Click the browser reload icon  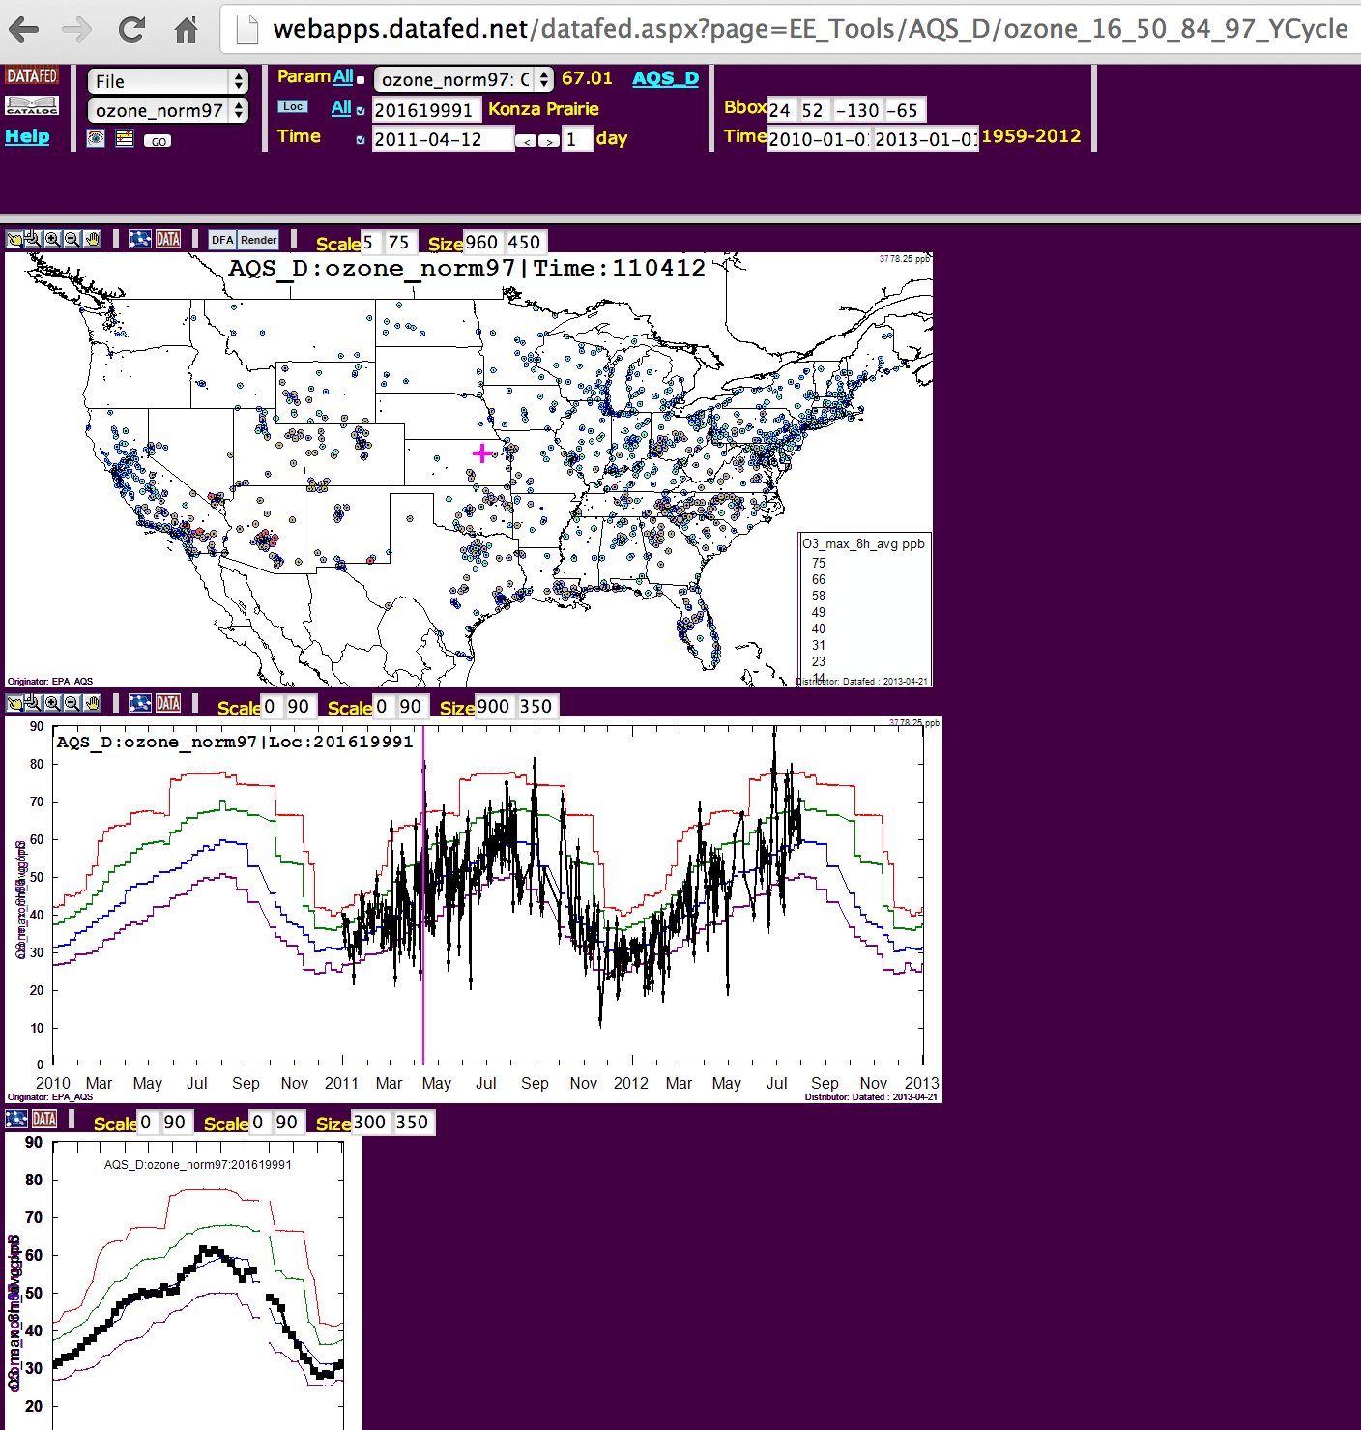coord(131,30)
